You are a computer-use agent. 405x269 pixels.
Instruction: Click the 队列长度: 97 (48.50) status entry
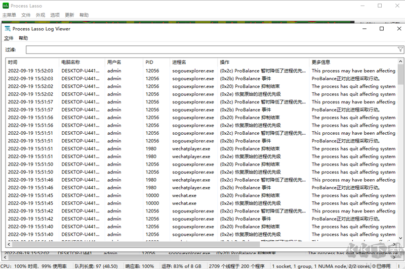coord(96,266)
